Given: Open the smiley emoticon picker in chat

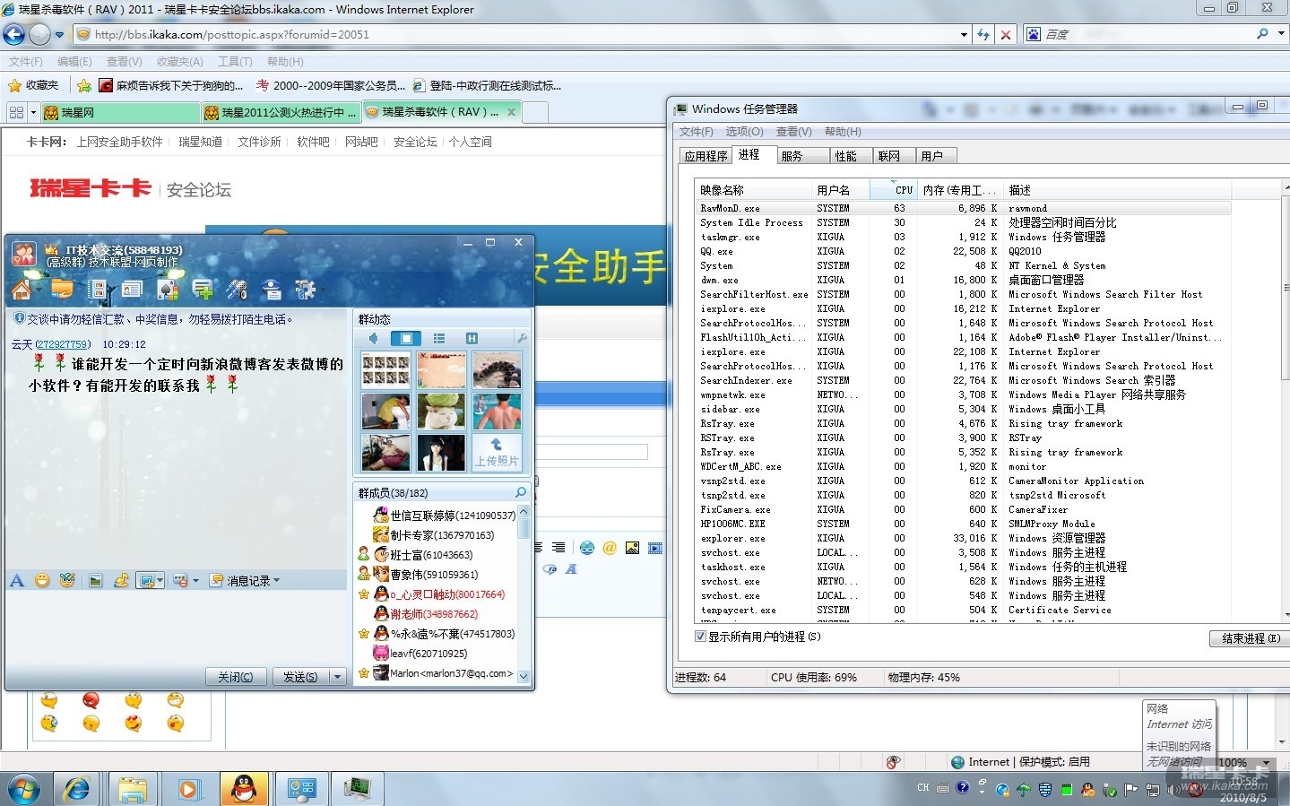Looking at the screenshot, I should [42, 581].
